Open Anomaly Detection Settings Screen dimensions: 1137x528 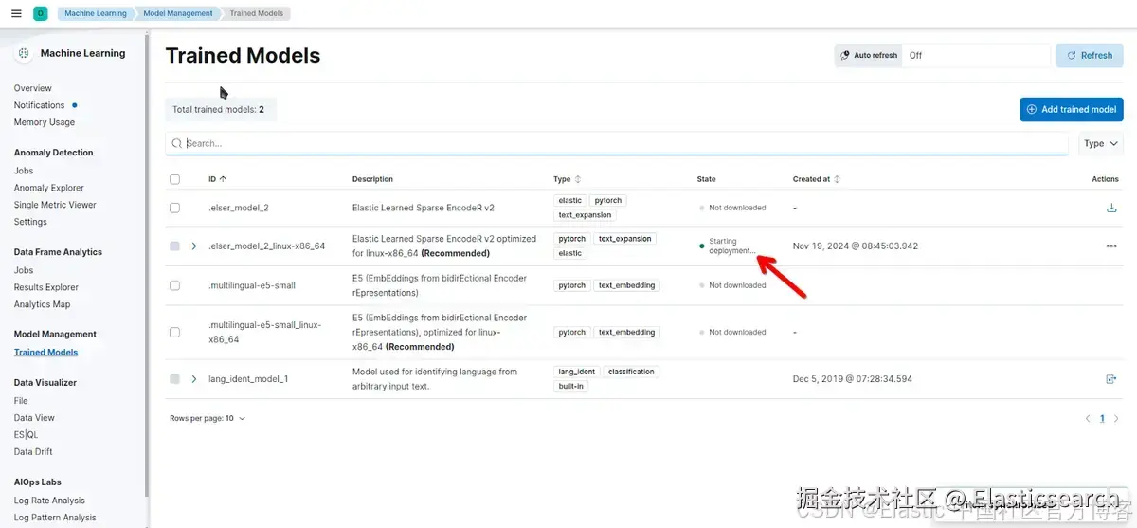click(x=30, y=222)
